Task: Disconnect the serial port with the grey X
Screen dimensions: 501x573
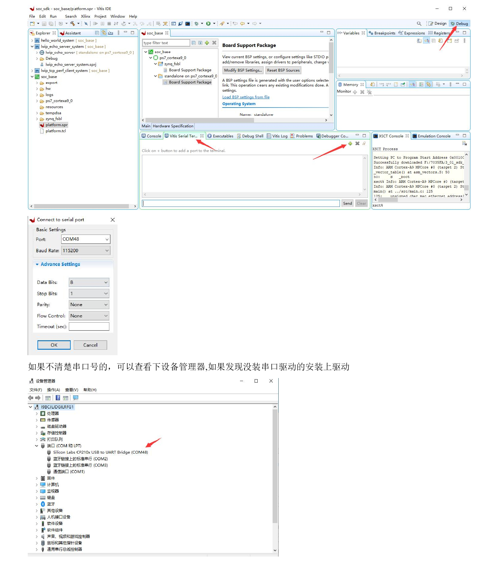Action: (357, 143)
